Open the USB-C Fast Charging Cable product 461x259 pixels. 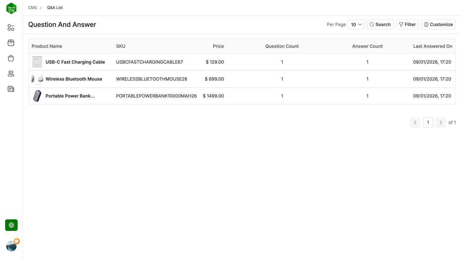click(x=75, y=62)
